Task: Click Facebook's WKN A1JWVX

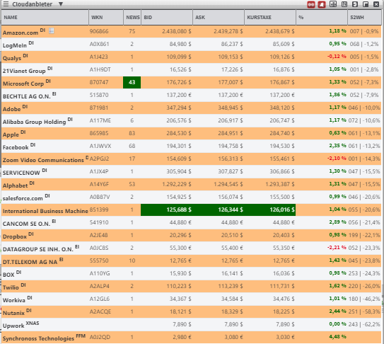Action: 100,146
